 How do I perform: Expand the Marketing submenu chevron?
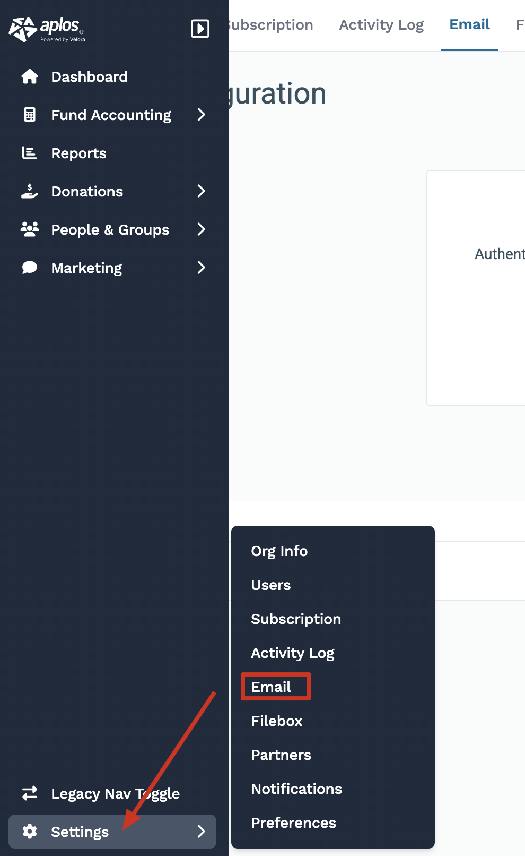tap(201, 268)
